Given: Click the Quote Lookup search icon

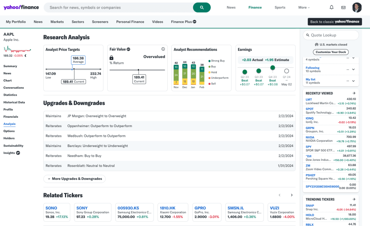Looking at the screenshot, I should point(308,35).
